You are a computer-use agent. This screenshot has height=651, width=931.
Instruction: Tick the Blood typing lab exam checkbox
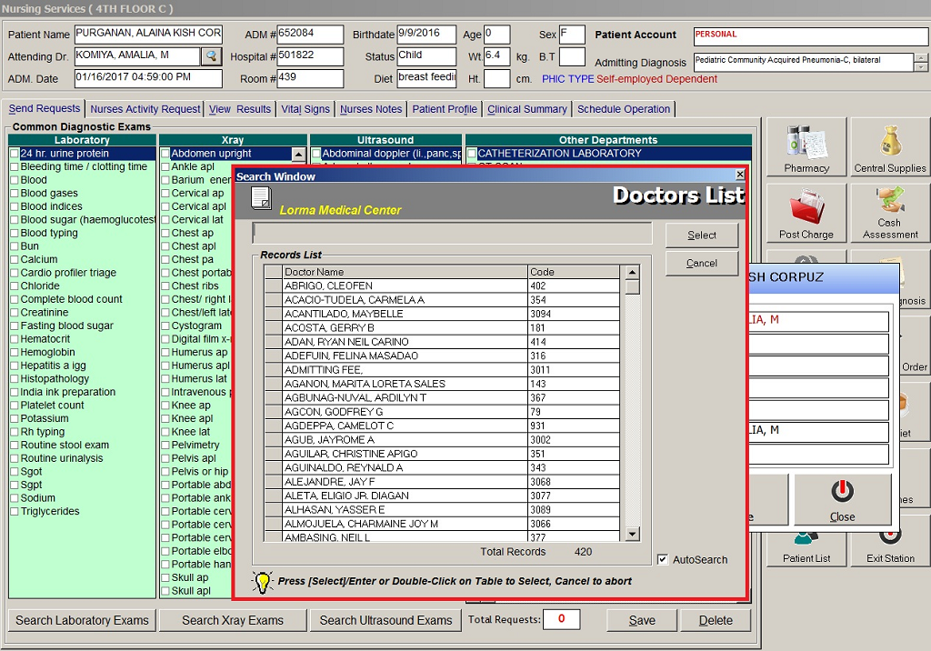(14, 234)
